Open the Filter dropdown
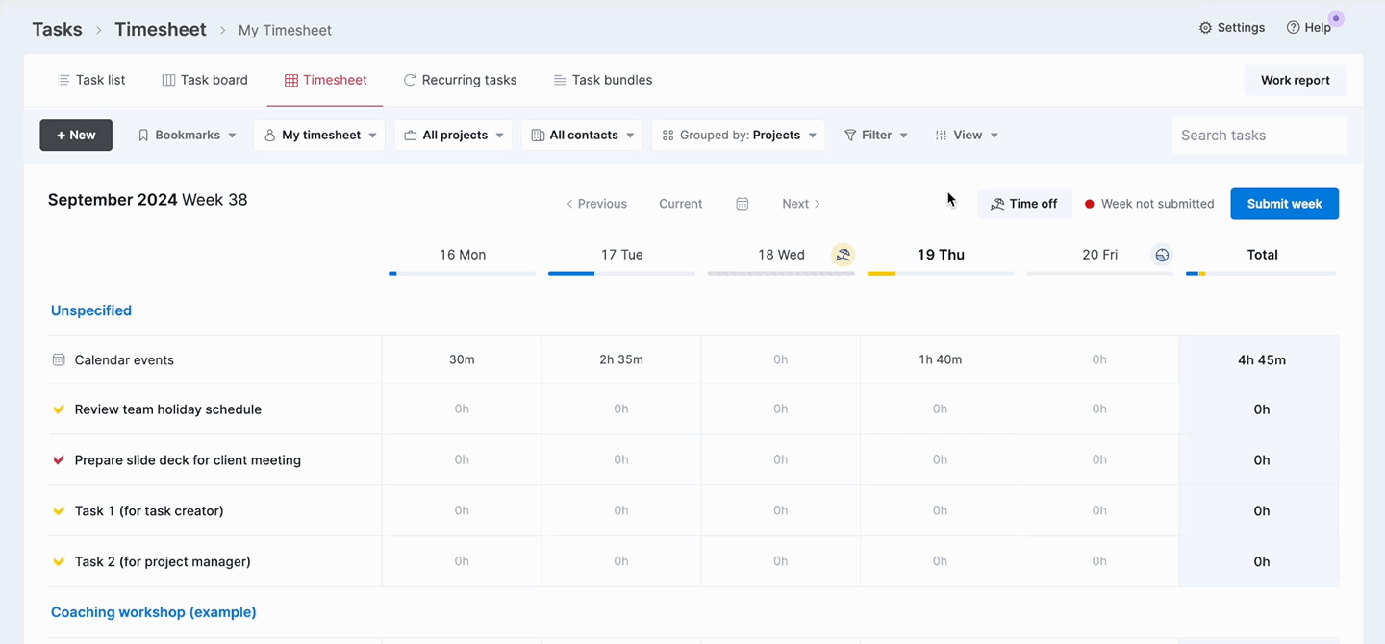This screenshot has width=1385, height=644. (875, 136)
